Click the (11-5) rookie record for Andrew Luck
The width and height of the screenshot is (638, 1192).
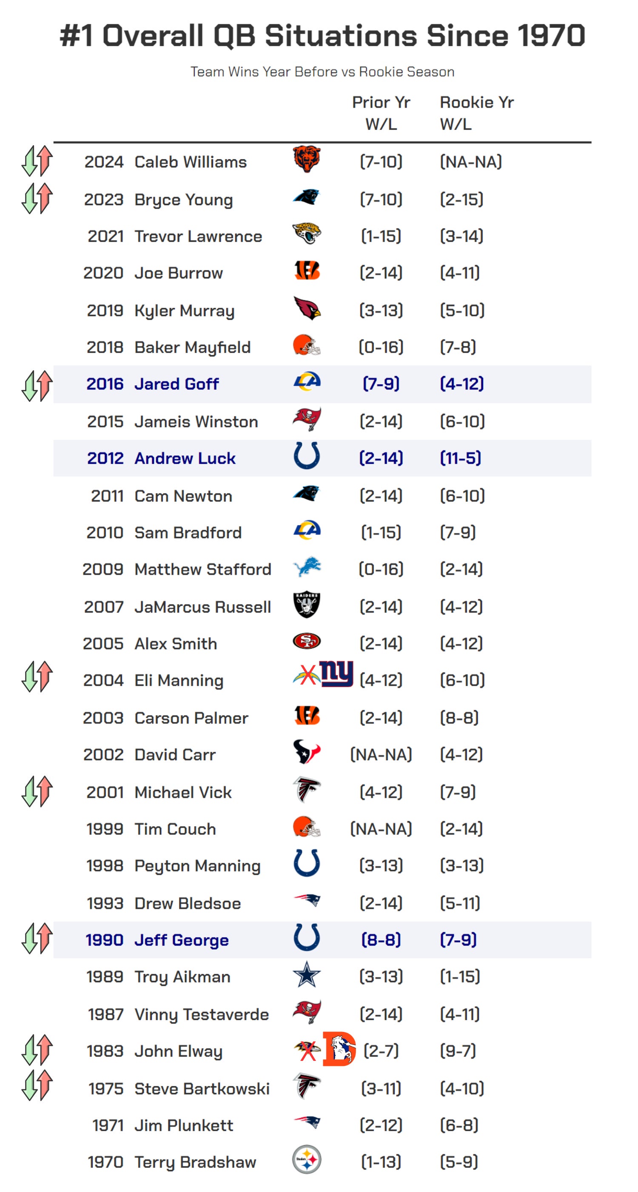(x=461, y=458)
